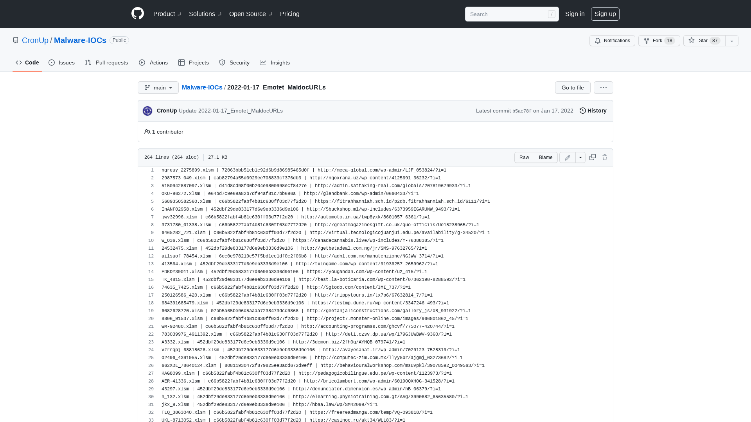Select line number 1
The width and height of the screenshot is (751, 422).
153,170
